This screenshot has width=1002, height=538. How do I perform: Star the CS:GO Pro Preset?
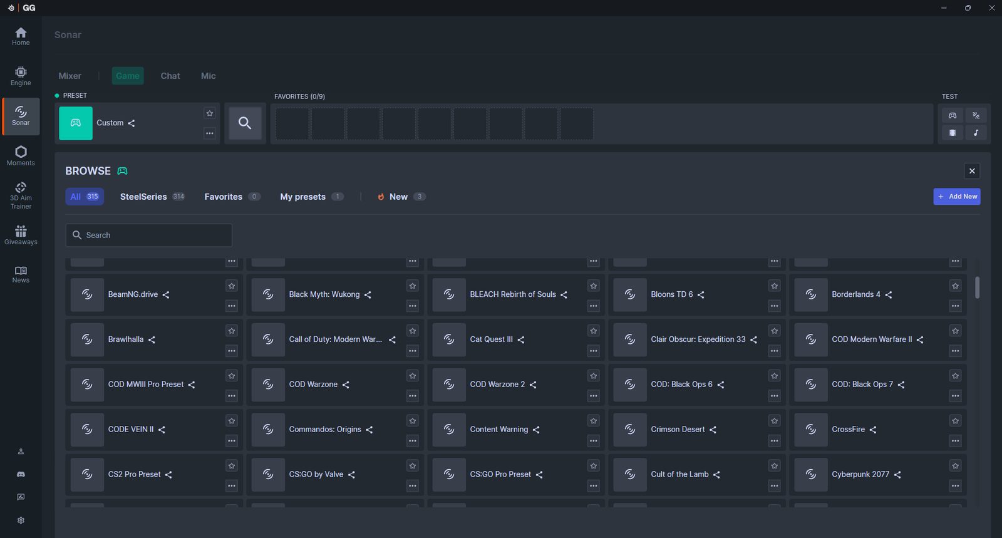pos(593,466)
